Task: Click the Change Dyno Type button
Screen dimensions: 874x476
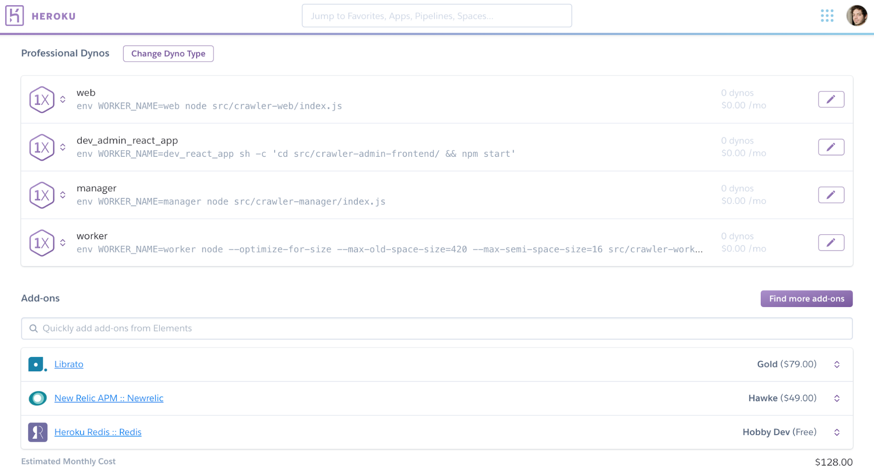Action: click(168, 54)
